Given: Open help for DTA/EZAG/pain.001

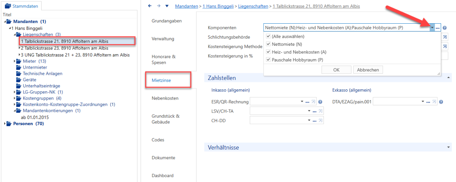Looking at the screenshot, I should click(441, 102).
